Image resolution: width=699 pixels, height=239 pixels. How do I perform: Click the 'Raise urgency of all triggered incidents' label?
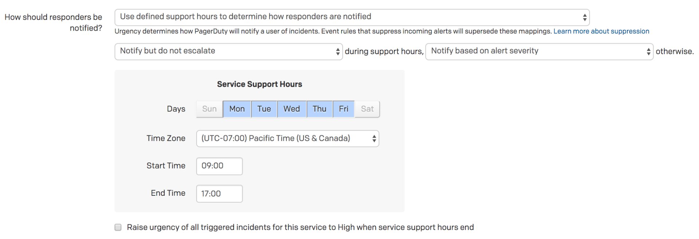[x=300, y=227]
